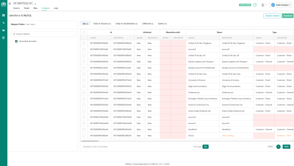This screenshot has height=166, width=294.
Task: Click the 'Mapped Tables' panel heading
Action: point(18,24)
